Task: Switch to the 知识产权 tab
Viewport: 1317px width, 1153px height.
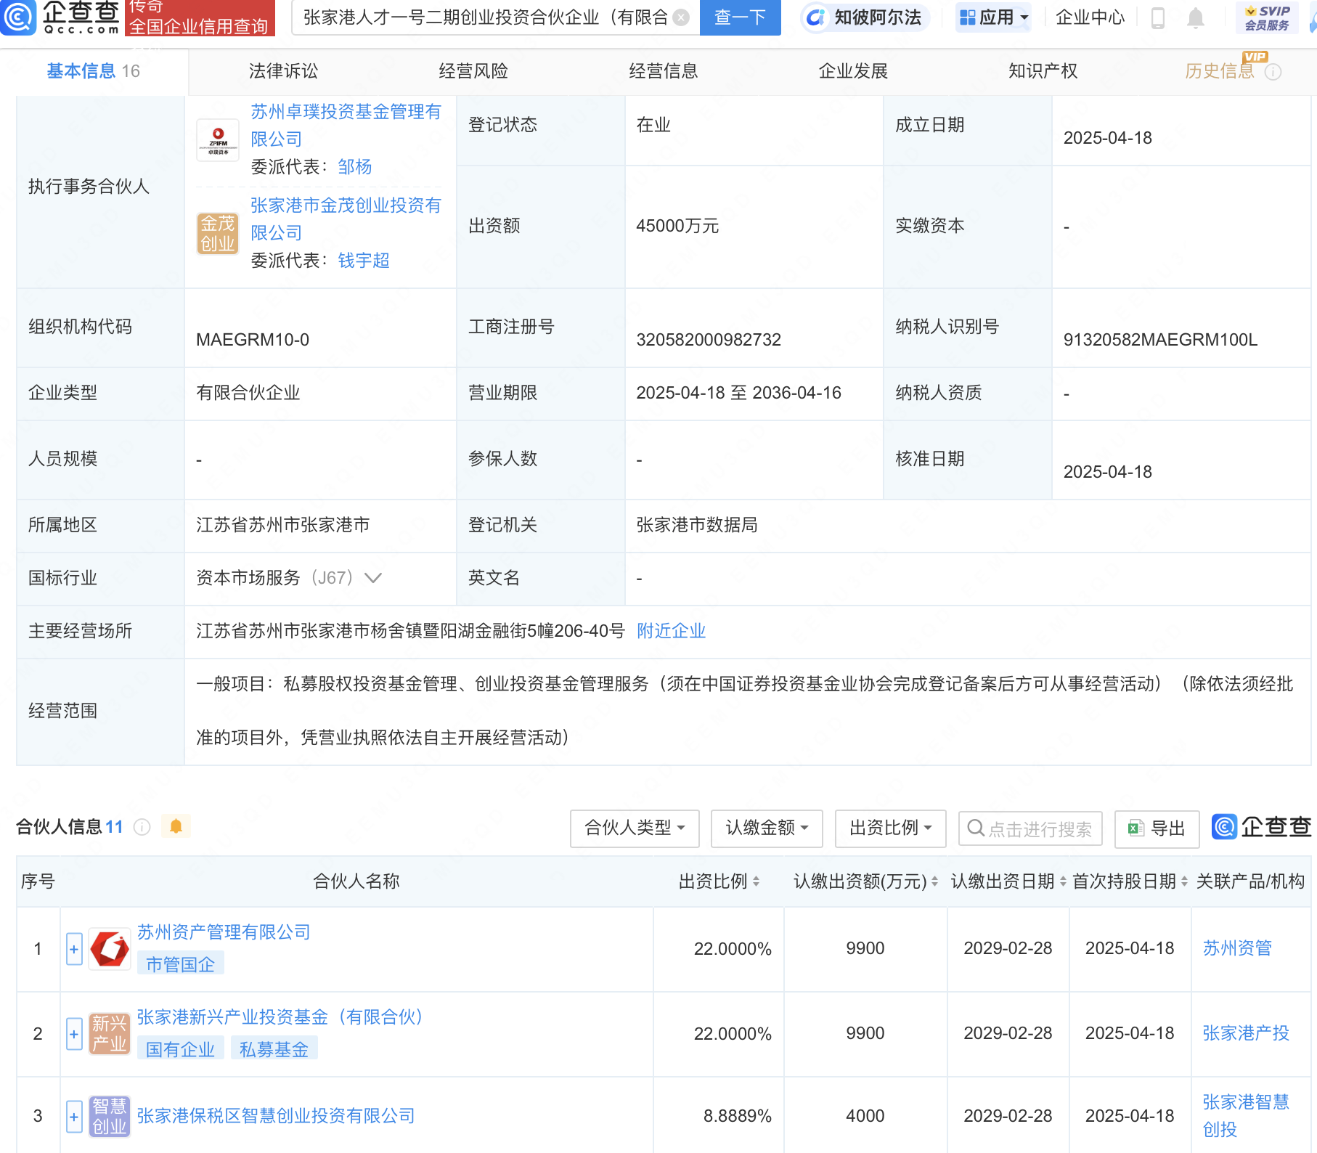Action: (1043, 71)
